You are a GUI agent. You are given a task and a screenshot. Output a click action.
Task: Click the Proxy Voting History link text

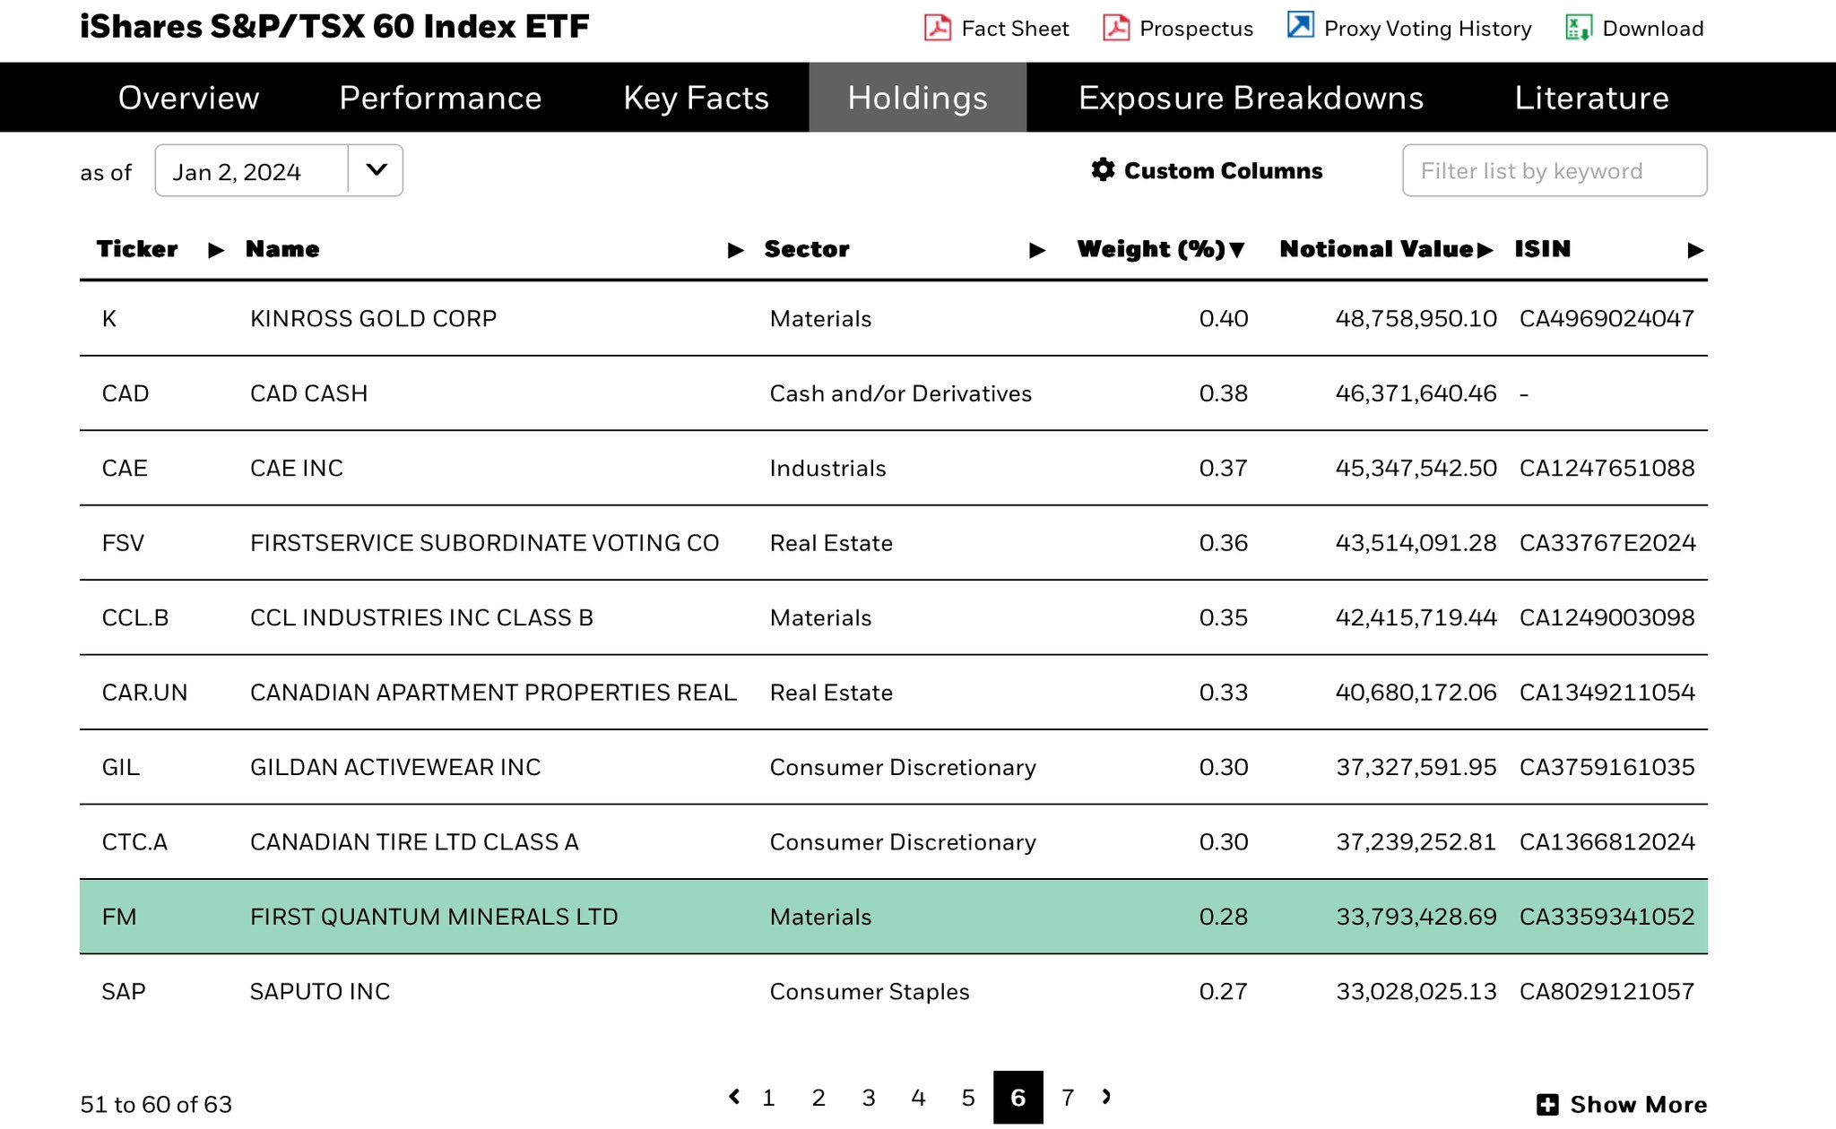tap(1427, 29)
